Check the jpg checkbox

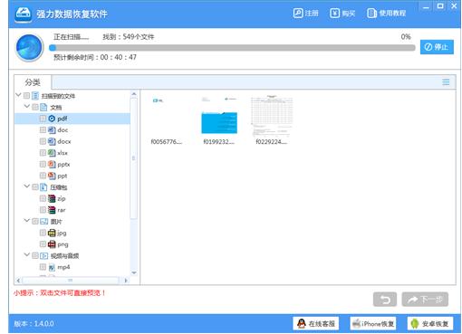pos(43,233)
